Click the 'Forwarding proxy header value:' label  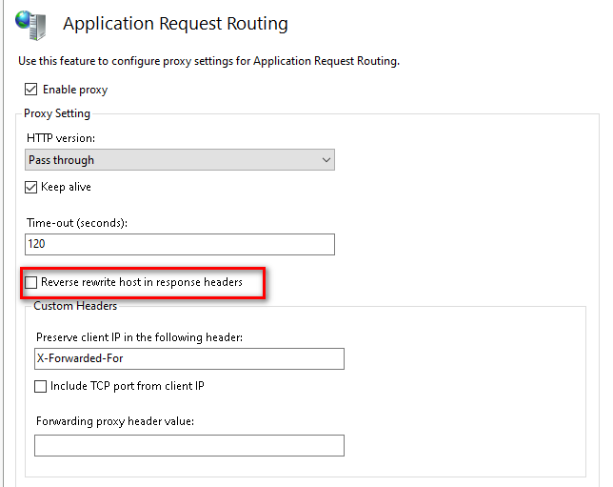coord(115,421)
